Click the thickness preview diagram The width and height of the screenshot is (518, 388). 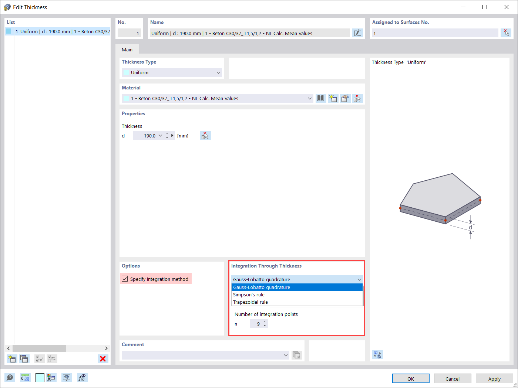click(440, 206)
